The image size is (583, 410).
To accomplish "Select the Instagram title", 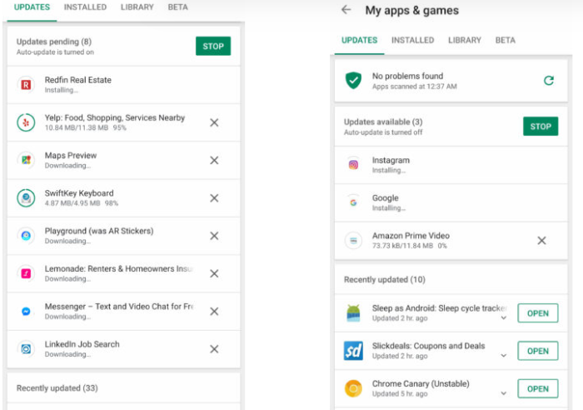I will tap(391, 160).
